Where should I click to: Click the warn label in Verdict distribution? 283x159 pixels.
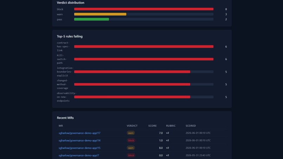point(60,14)
